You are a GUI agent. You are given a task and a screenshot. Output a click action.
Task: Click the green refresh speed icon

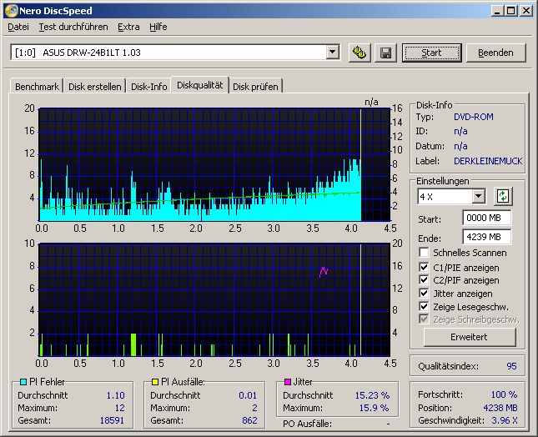coord(503,196)
